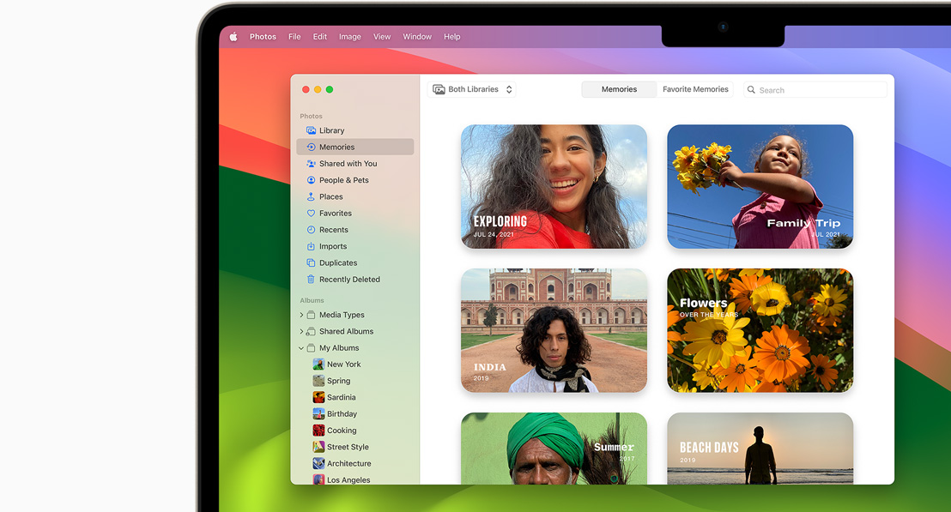Expand the Media Types section
Image resolution: width=951 pixels, height=512 pixels.
coord(300,315)
